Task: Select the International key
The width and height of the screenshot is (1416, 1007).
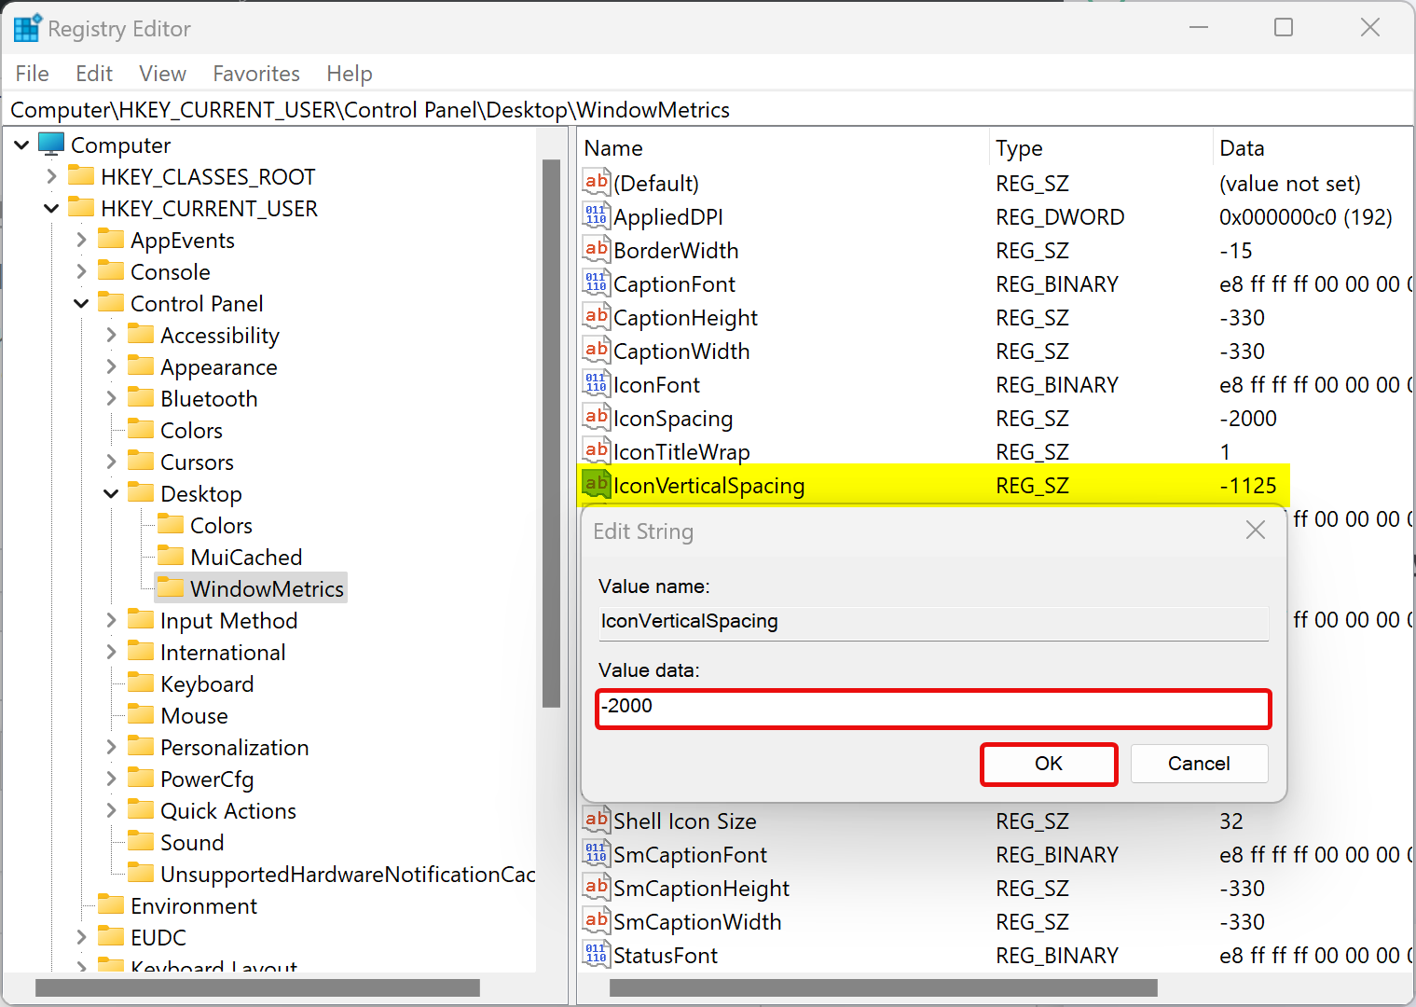Action: click(223, 653)
